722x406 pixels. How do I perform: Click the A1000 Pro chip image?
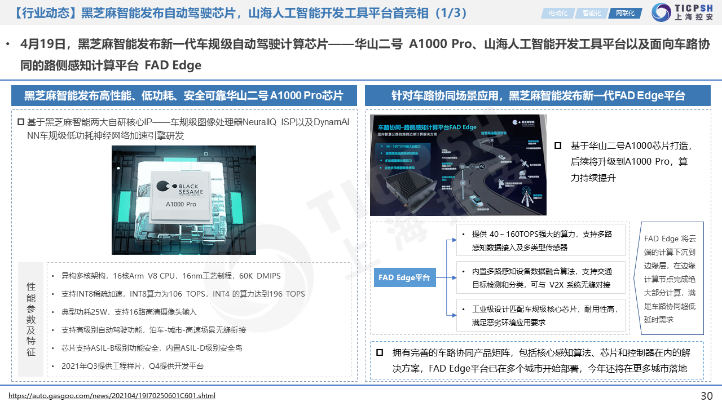[184, 200]
